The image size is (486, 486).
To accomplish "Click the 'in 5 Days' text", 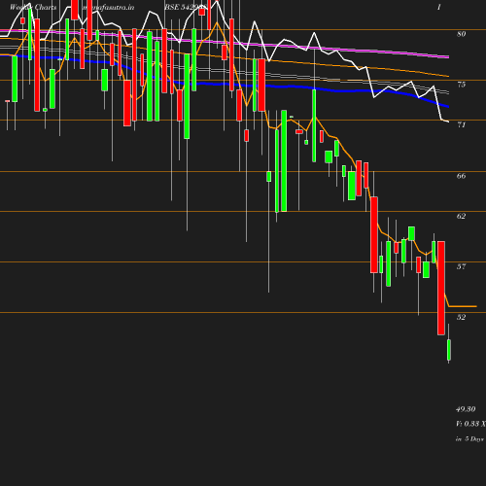I will coord(469,439).
